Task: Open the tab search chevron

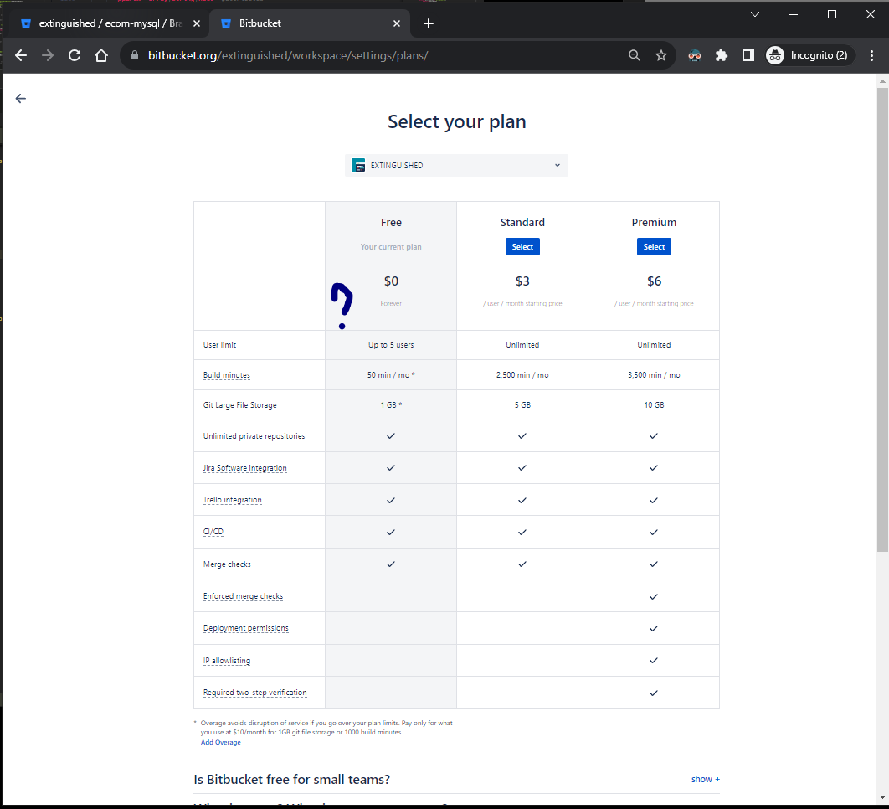Action: (754, 14)
